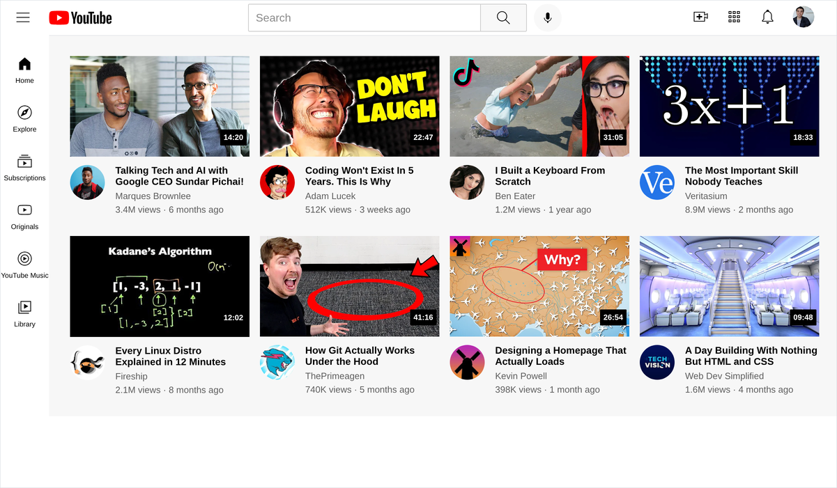
Task: Visit the Fireship channel name link
Action: [x=132, y=377]
